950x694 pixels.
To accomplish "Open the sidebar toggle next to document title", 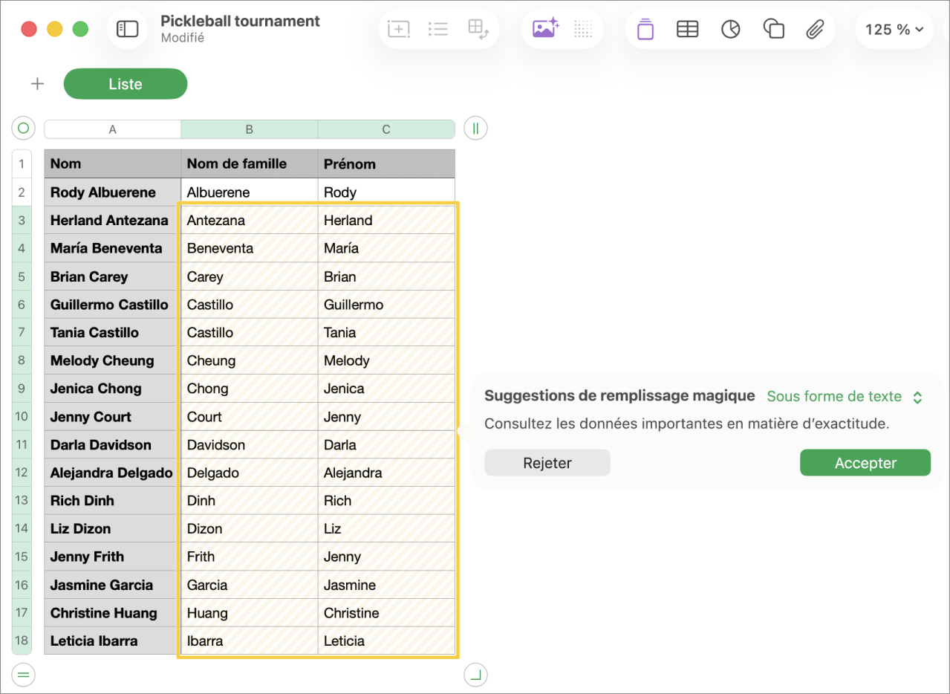I will pos(127,29).
